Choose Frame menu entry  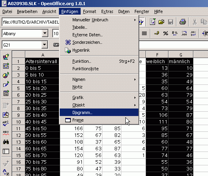pyautogui.click(x=99, y=120)
